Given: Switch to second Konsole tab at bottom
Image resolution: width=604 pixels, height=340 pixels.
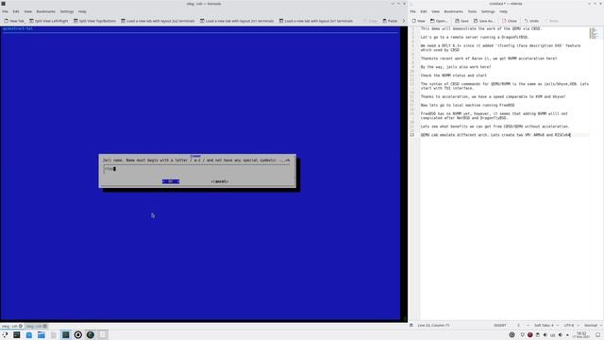Looking at the screenshot, I should coord(36,326).
